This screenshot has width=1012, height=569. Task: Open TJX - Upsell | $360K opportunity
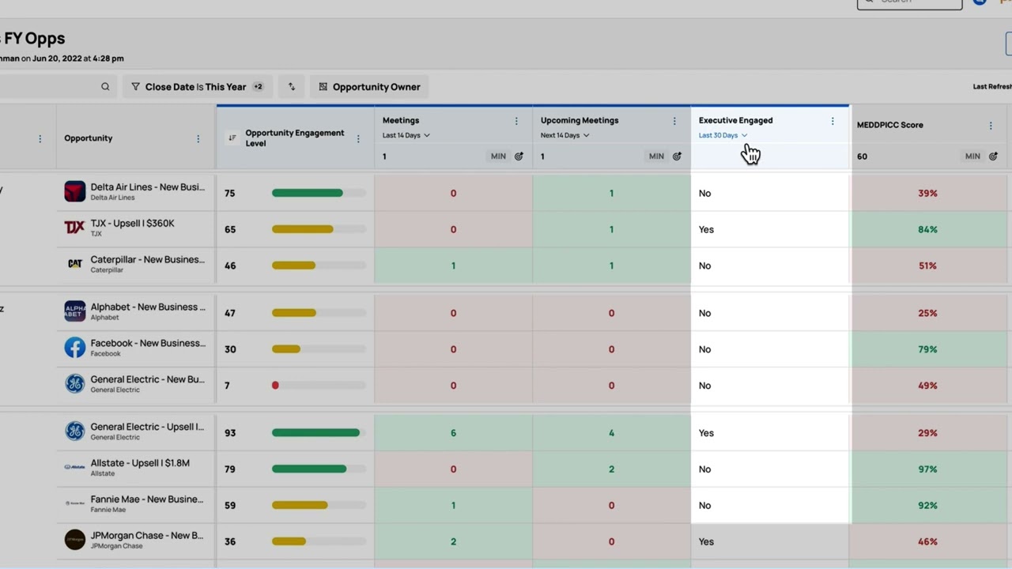coord(133,224)
